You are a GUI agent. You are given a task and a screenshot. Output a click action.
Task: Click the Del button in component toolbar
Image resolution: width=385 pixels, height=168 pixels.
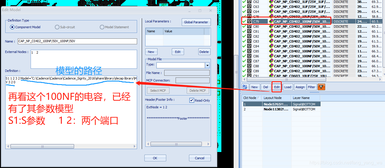point(266,87)
